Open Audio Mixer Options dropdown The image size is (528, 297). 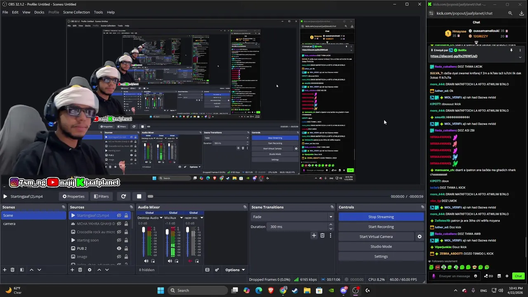coord(235,270)
